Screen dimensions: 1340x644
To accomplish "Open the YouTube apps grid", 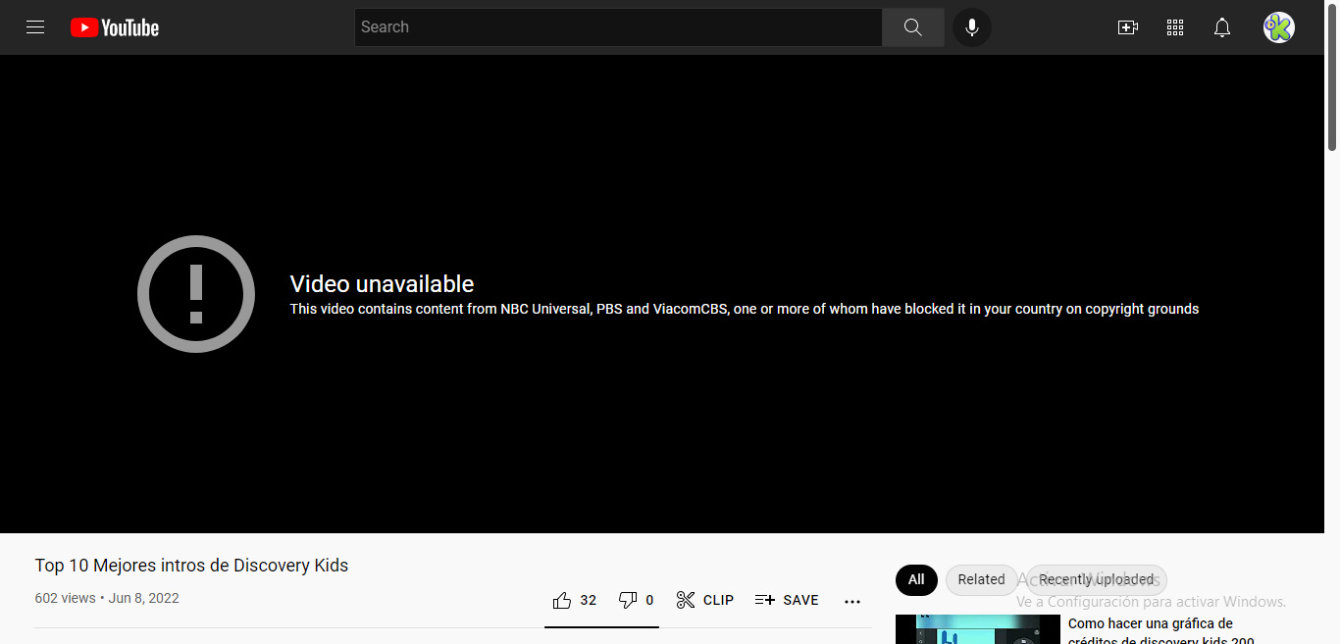I will pos(1175,27).
